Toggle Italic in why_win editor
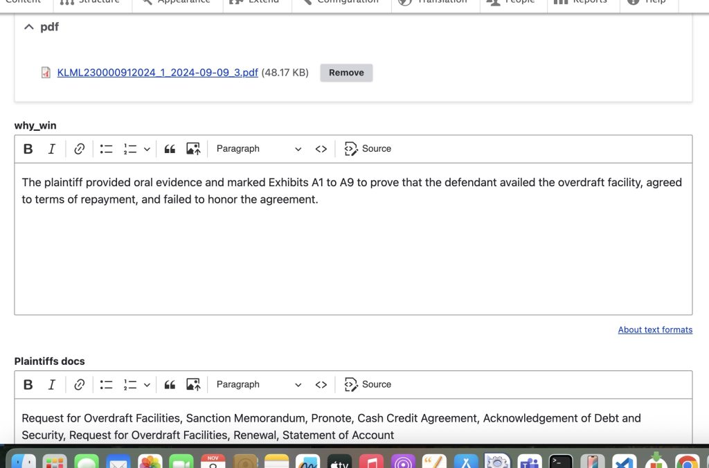This screenshot has height=468, width=709. (51, 149)
